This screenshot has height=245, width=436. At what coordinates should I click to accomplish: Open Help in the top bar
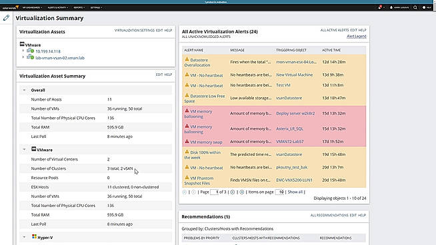[427, 7]
